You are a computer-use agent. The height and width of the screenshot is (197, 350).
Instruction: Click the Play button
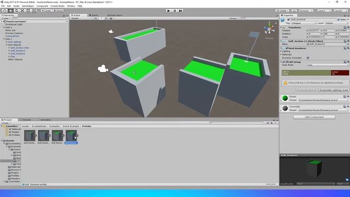[169, 11]
